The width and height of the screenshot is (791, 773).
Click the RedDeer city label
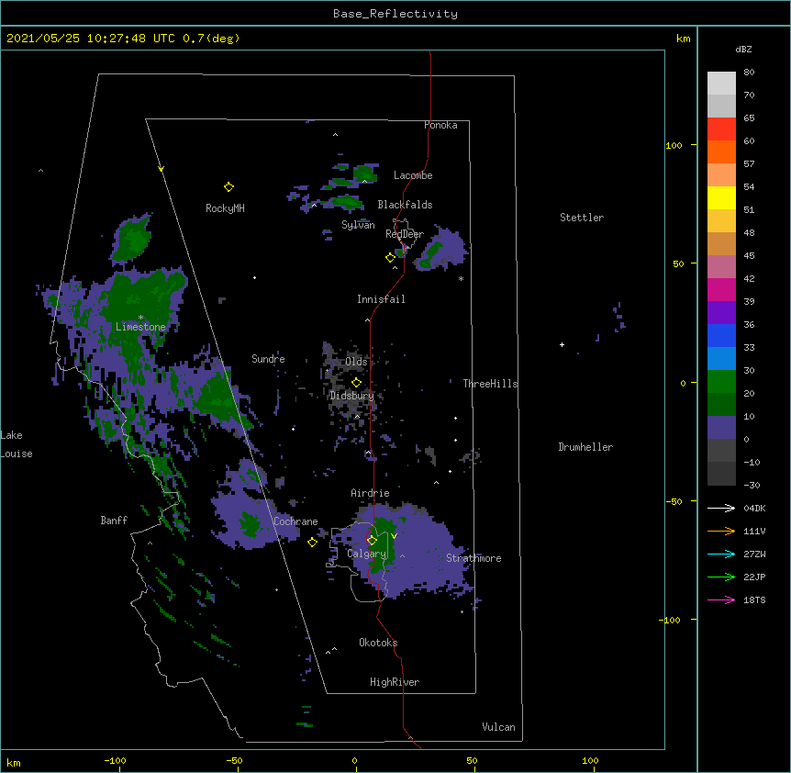pos(405,234)
